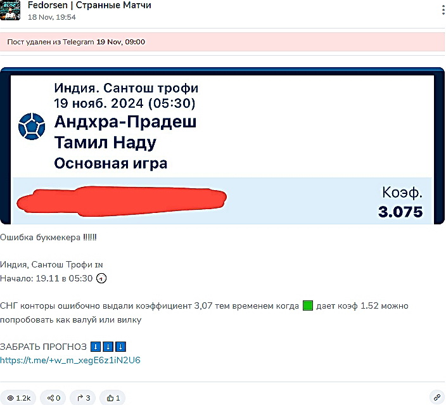This screenshot has height=405, width=446.
Task: Open the Fedorsen channel avatar
Action: coord(10,10)
